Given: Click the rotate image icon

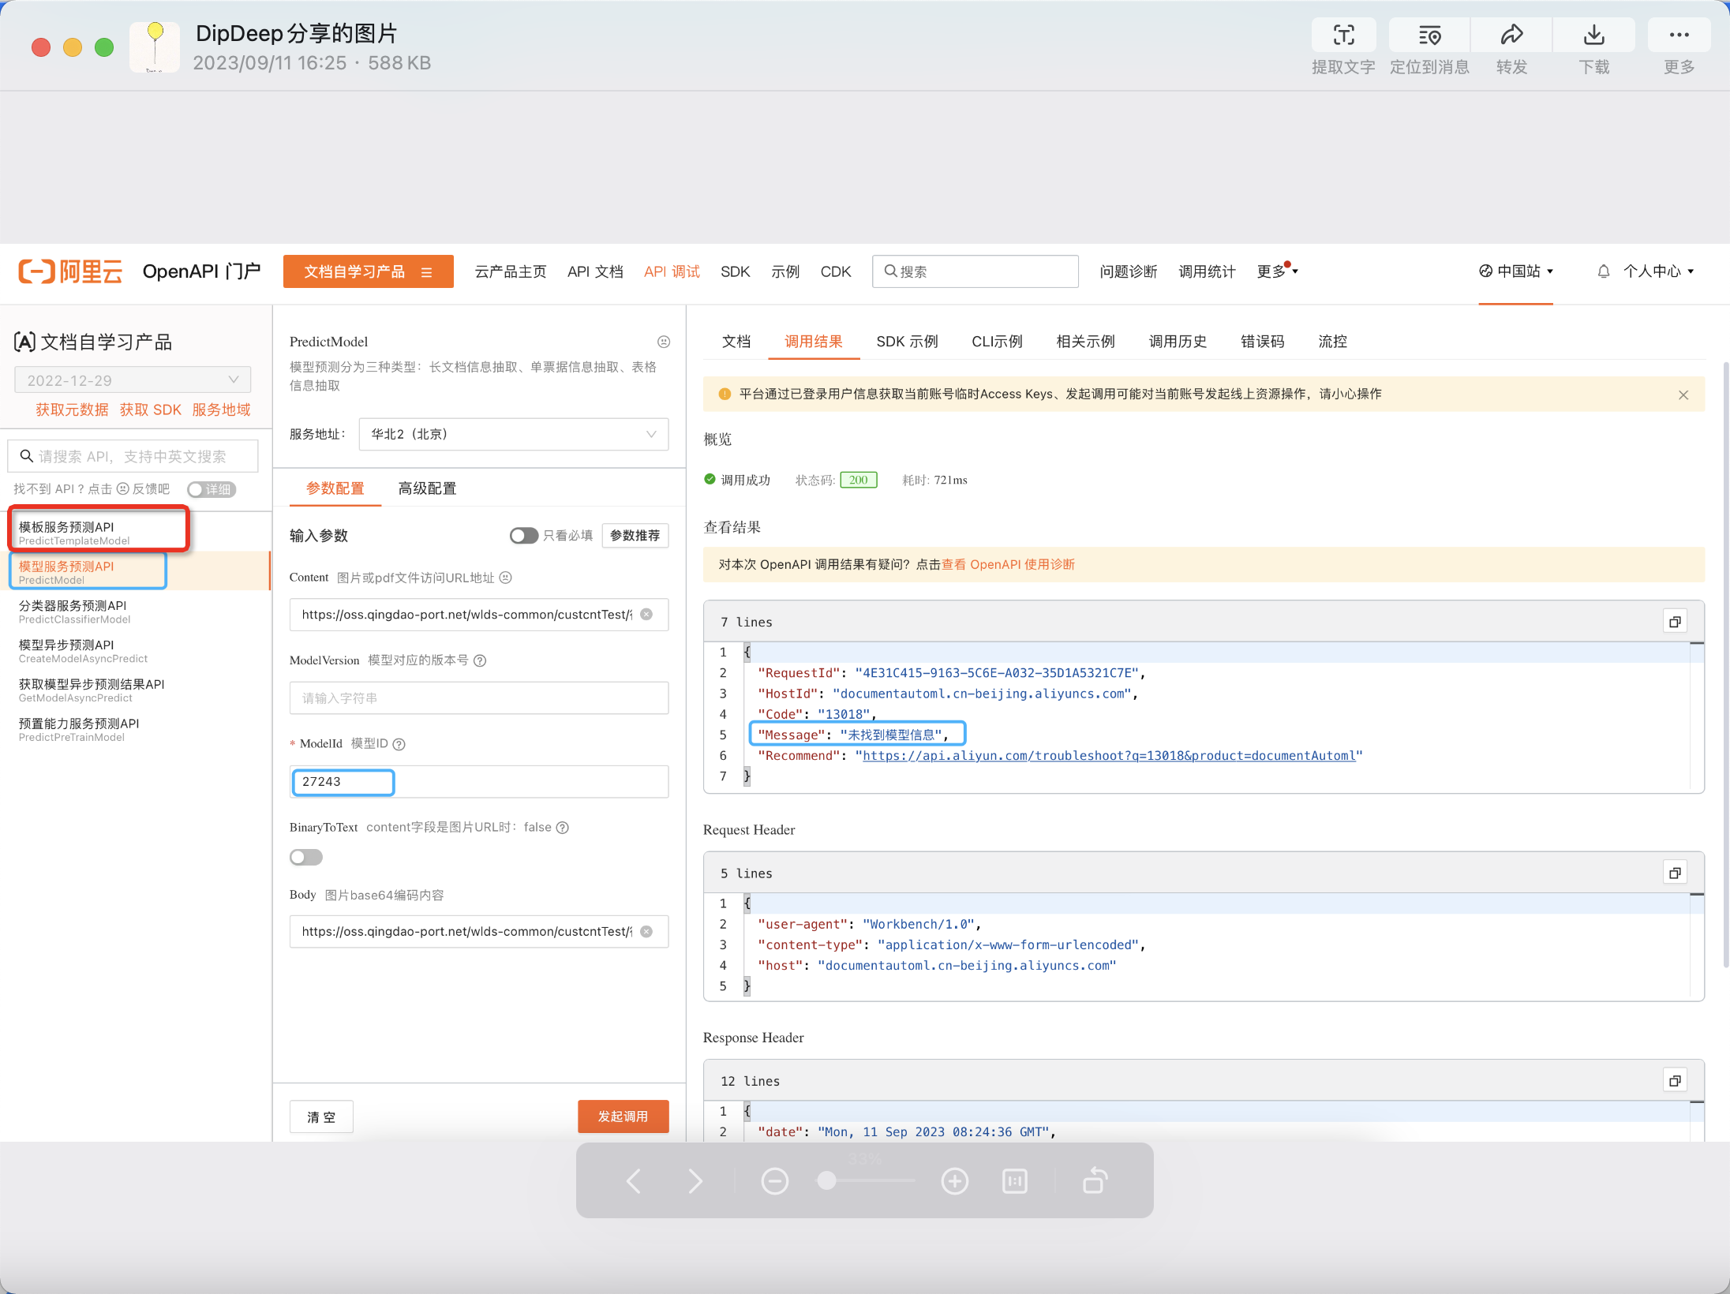Looking at the screenshot, I should point(1095,1181).
